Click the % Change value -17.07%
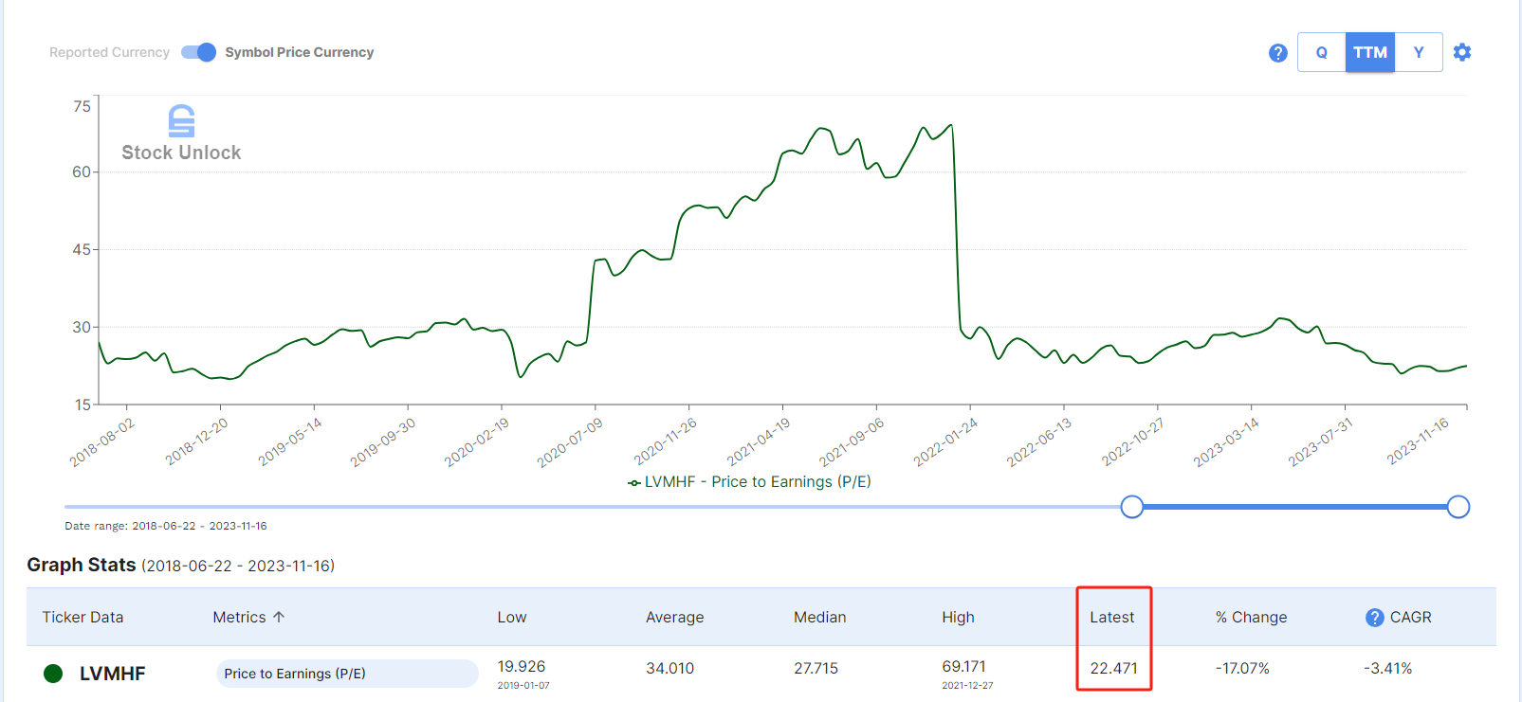The width and height of the screenshot is (1522, 702). (1242, 668)
